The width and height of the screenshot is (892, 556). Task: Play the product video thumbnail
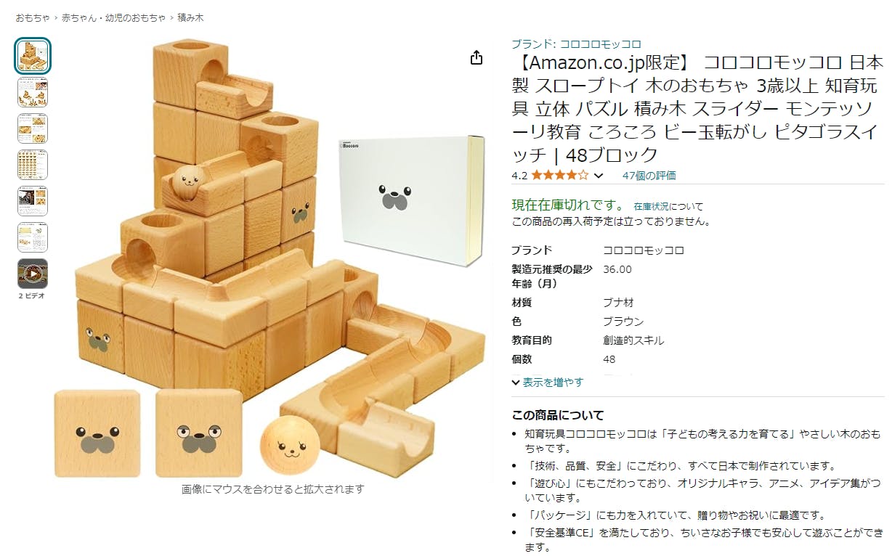pos(33,274)
